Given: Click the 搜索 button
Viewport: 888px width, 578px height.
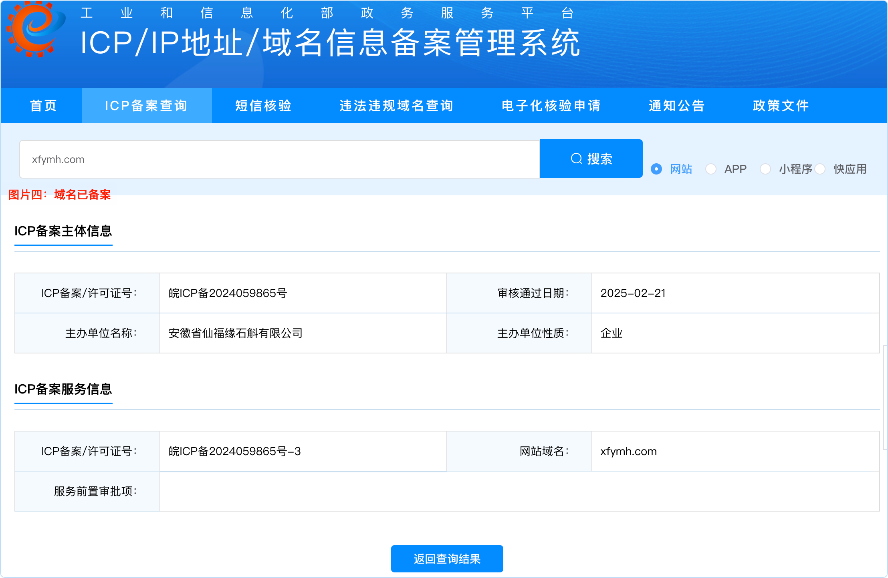Looking at the screenshot, I should coord(591,159).
